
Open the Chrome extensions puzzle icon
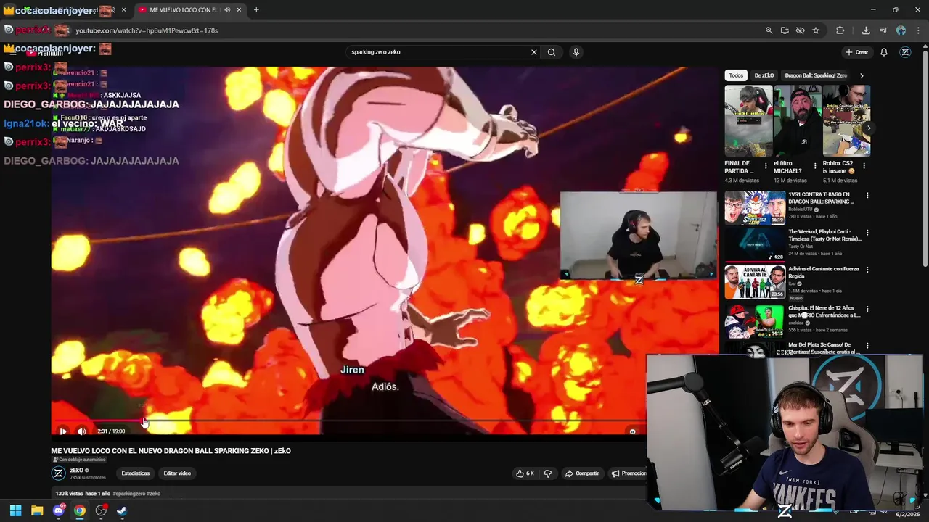(x=840, y=30)
